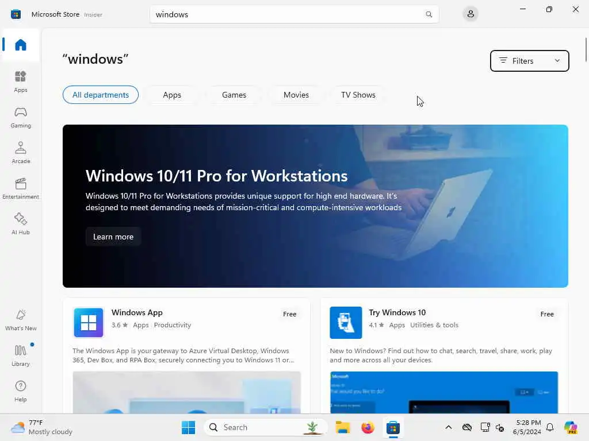Click the "windows" results heading
The image size is (589, 441).
(x=95, y=59)
